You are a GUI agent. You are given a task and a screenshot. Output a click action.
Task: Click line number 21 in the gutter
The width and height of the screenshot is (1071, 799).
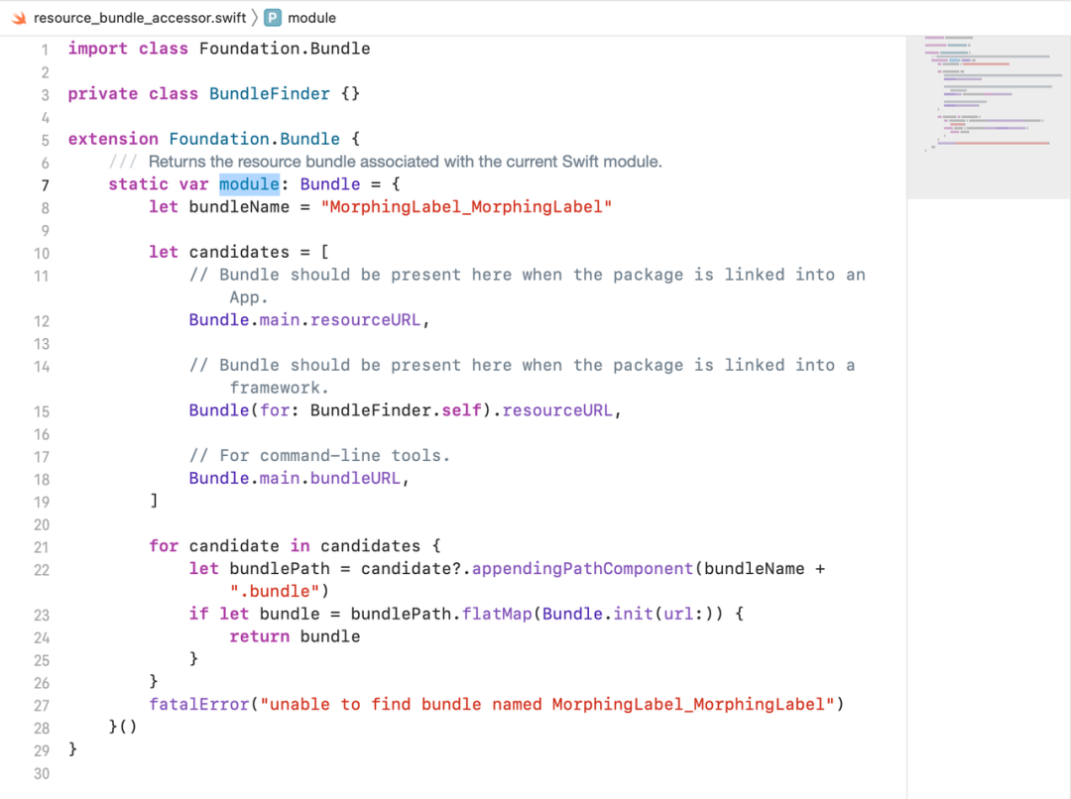[x=42, y=547]
